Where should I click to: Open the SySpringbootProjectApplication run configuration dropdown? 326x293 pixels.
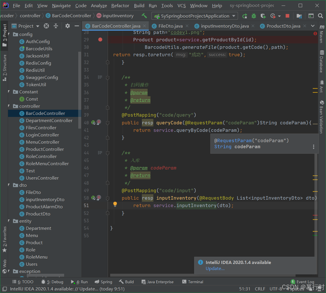coord(233,16)
